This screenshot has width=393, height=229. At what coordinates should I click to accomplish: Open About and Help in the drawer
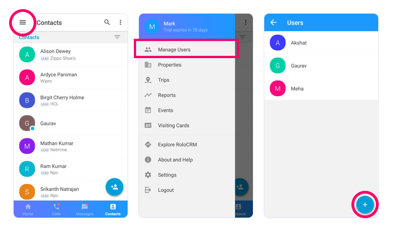point(187,160)
